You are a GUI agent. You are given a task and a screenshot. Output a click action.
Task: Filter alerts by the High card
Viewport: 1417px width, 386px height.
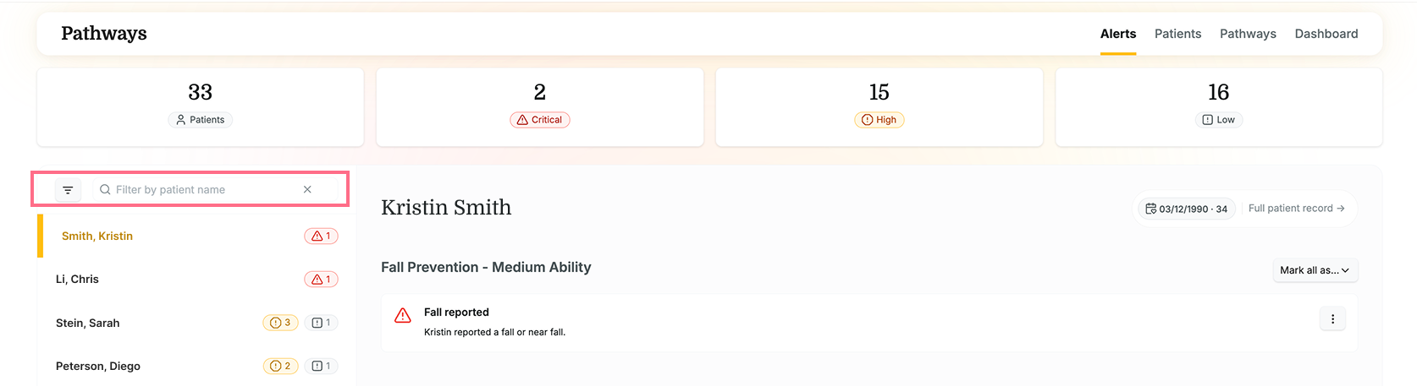pyautogui.click(x=879, y=107)
